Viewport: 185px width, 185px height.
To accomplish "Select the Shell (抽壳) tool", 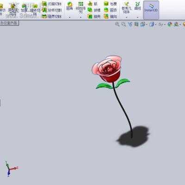I will pos(94,16).
